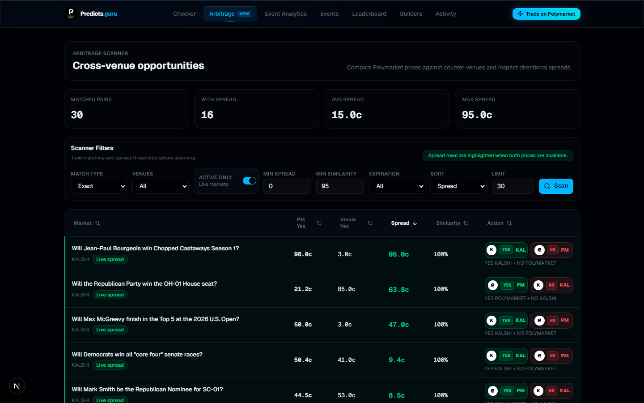Viewport: 644px width, 403px height.
Task: Click the Spread column descending arrow icon
Action: click(415, 223)
